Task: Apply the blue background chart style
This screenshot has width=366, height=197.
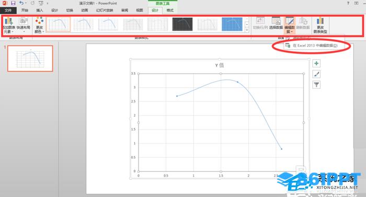Action: click(232, 24)
